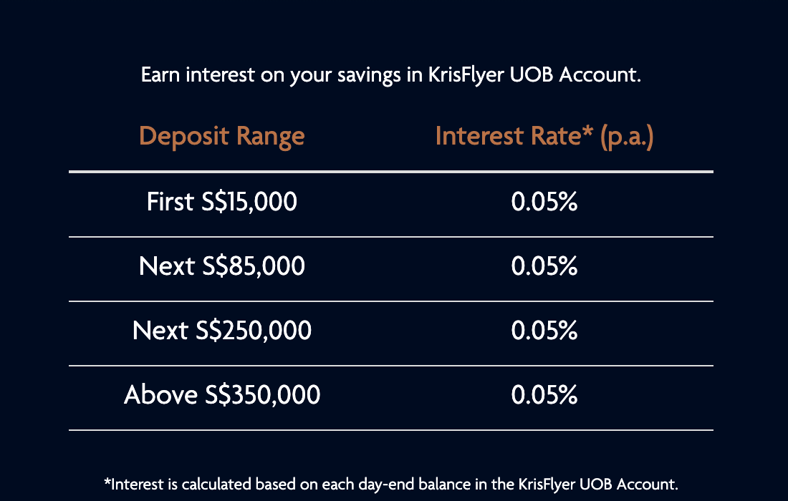The image size is (788, 501).
Task: Click 'KrisFlyer UOB Account' in the heading
Action: [x=534, y=75]
